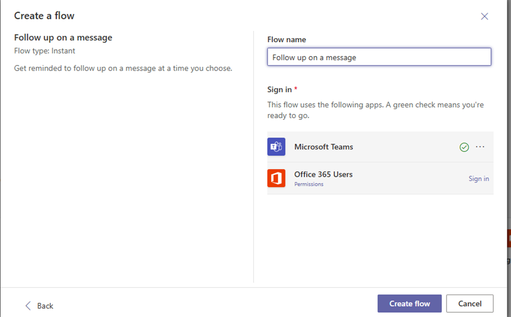Image resolution: width=511 pixels, height=317 pixels.
Task: Close the Create a flow dialog
Action: click(x=484, y=16)
